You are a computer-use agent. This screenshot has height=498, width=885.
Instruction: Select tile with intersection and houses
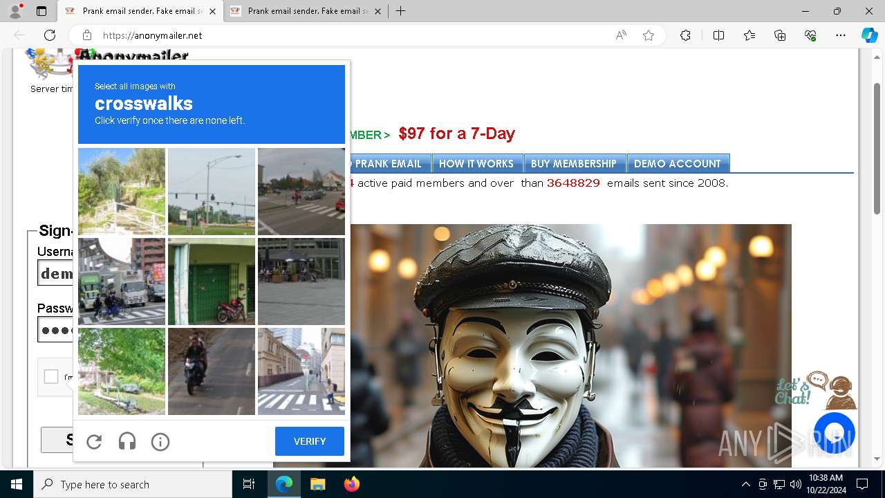(301, 192)
